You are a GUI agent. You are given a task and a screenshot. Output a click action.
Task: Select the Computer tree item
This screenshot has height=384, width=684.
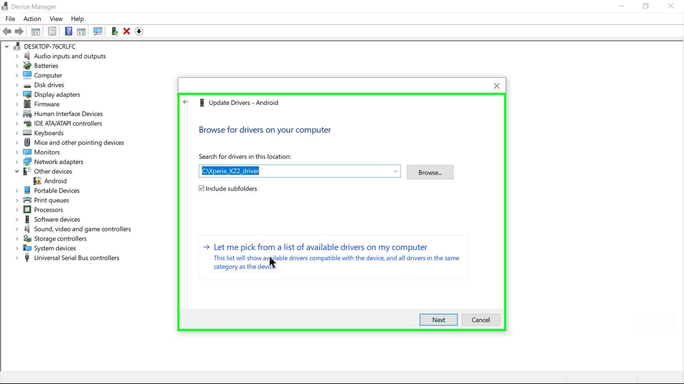pyautogui.click(x=48, y=75)
